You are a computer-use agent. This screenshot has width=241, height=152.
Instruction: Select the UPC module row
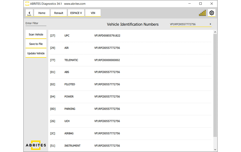(x=131, y=36)
